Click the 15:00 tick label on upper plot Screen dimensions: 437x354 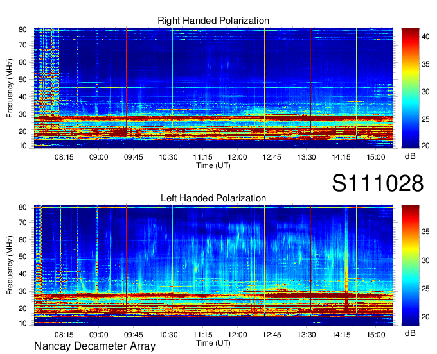pos(376,157)
